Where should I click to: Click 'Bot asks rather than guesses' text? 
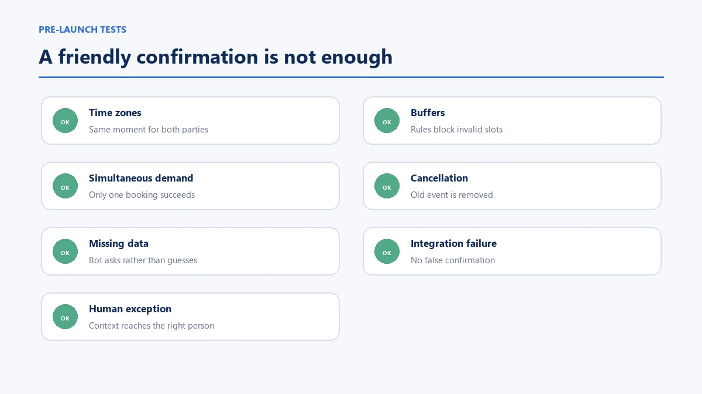click(x=143, y=260)
